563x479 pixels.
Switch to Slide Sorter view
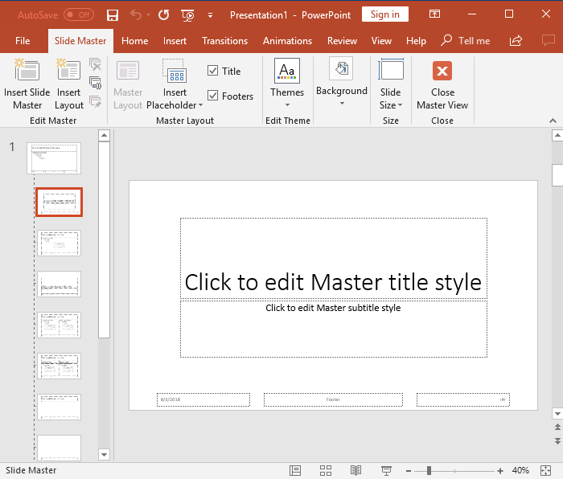326,470
